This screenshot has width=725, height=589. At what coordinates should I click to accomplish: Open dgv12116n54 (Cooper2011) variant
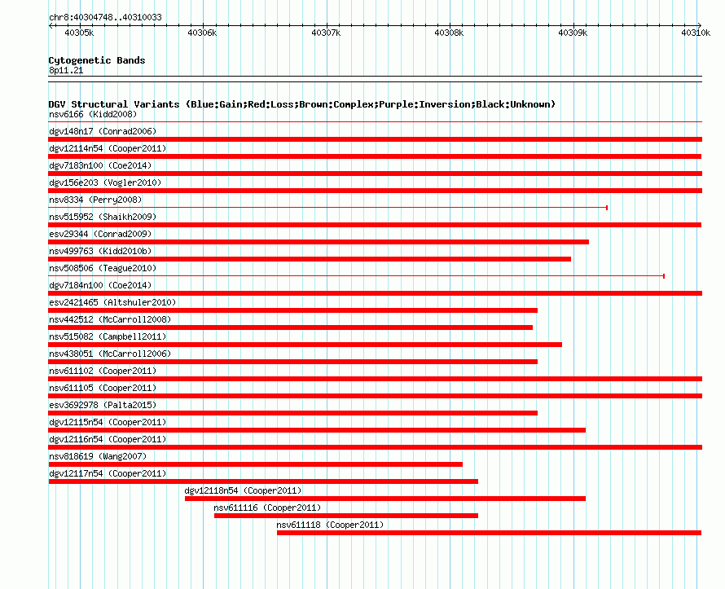(x=108, y=439)
